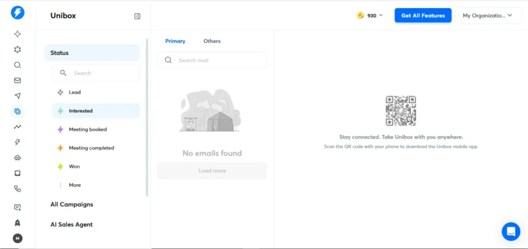
Task: Open the magnifying glass icon in left sidebar
Action: pos(18,65)
